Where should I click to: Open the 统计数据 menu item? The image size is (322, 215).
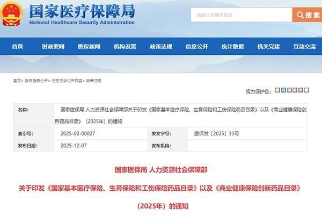tap(232, 47)
